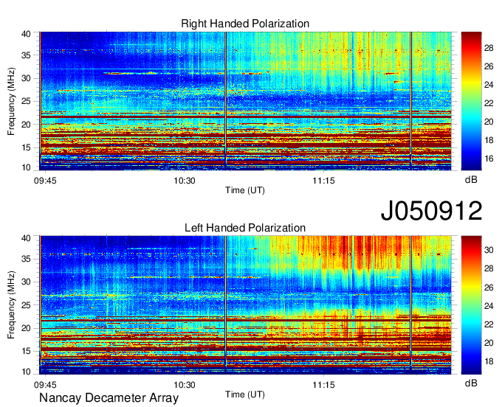
Task: Click the 30 MHz tick on Left Handed plot
Action: coord(26,282)
